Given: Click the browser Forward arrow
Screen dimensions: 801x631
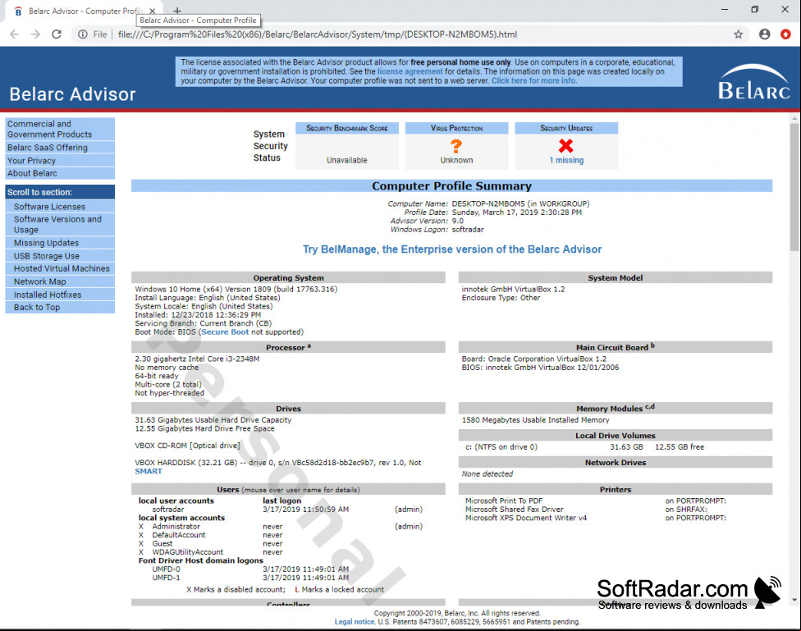Looking at the screenshot, I should pyautogui.click(x=35, y=34).
